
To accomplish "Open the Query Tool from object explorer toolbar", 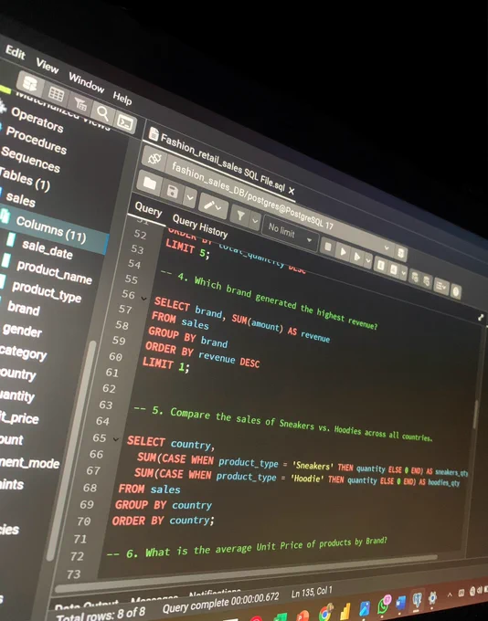I will click(31, 84).
